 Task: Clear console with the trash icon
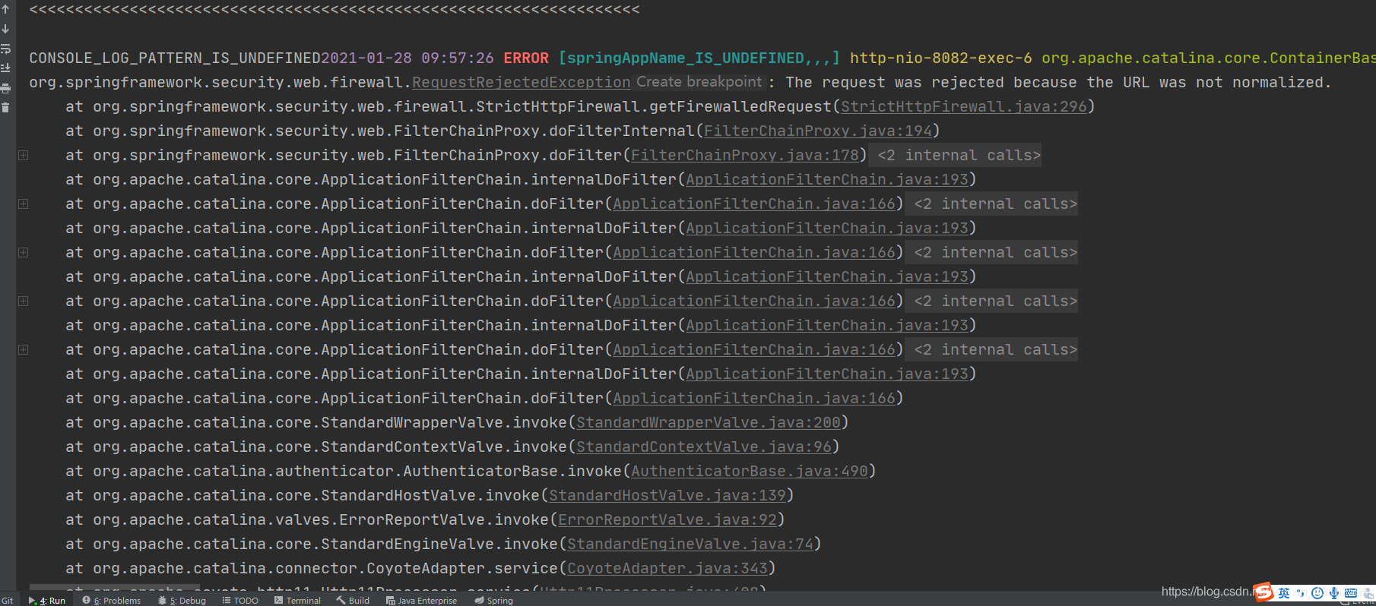click(x=5, y=108)
